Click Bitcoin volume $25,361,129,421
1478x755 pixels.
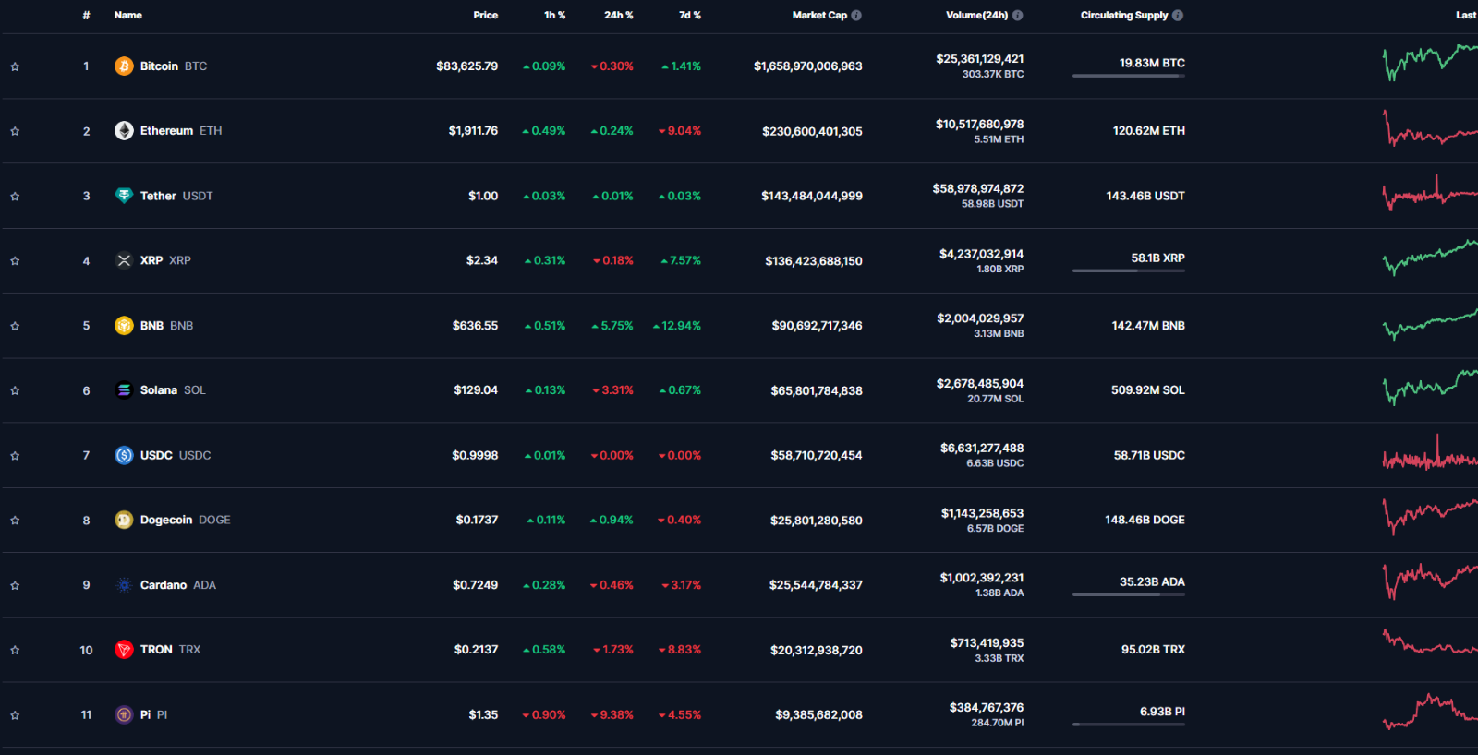(980, 59)
